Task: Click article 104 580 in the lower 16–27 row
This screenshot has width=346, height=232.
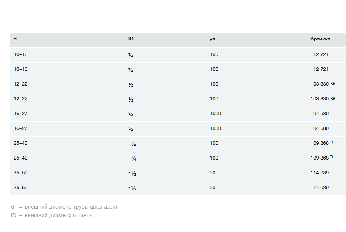Action: click(x=319, y=128)
